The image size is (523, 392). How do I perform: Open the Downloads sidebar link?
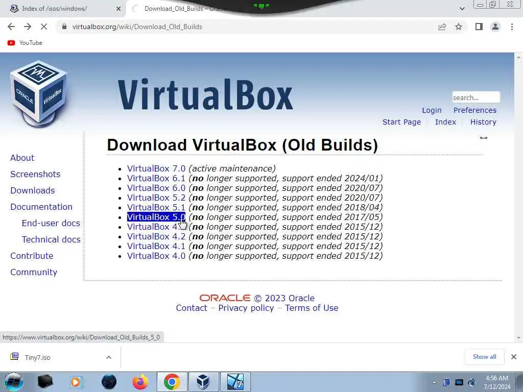pyautogui.click(x=33, y=190)
